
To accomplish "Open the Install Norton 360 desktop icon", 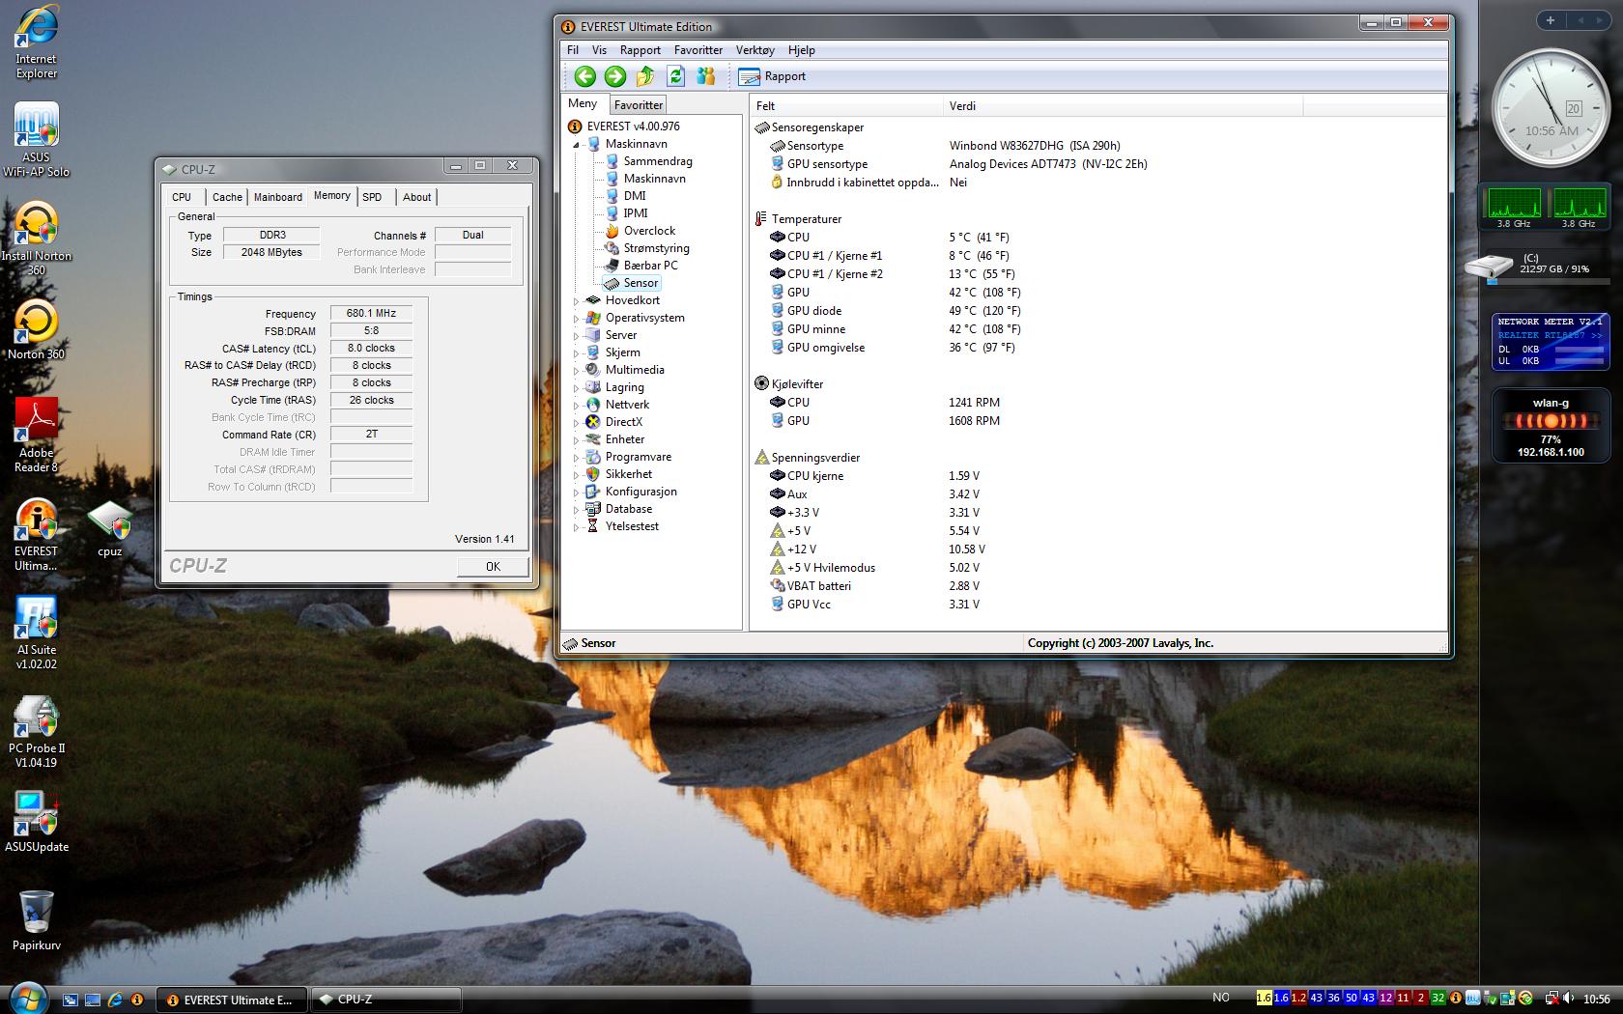I will click(x=36, y=239).
